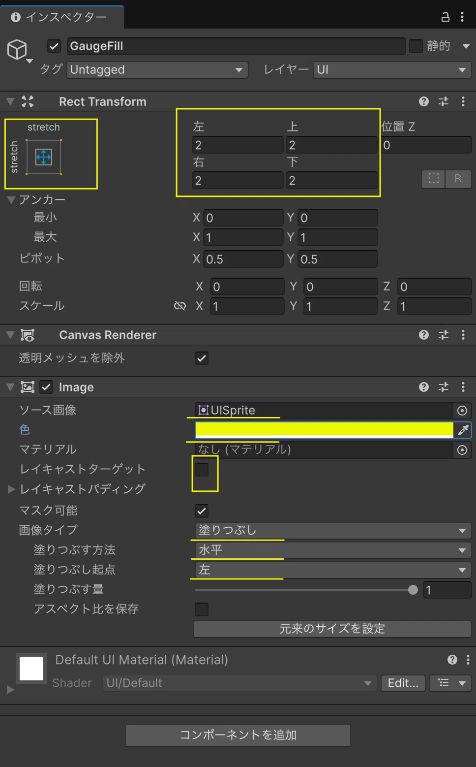The width and height of the screenshot is (476, 767).
Task: Toggle Image component enabled checkbox
Action: [x=46, y=387]
